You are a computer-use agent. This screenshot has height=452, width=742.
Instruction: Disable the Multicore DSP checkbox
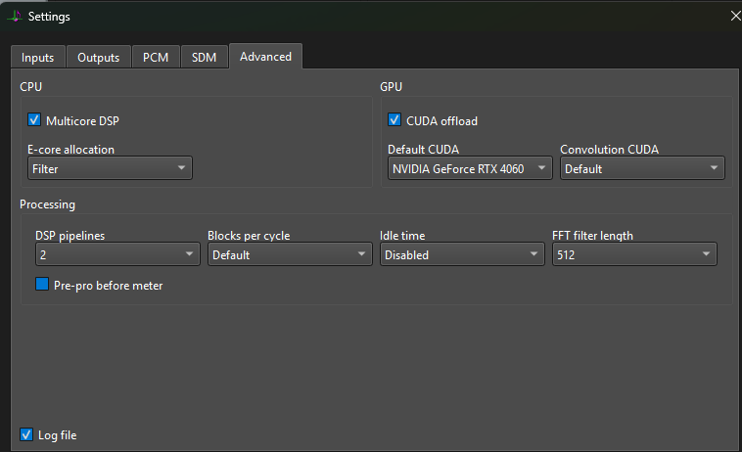(x=34, y=120)
